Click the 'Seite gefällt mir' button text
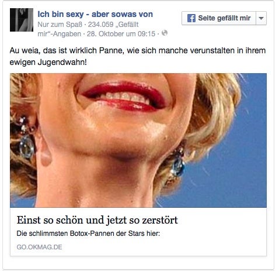The height and width of the screenshot is (271, 279). tap(224, 18)
